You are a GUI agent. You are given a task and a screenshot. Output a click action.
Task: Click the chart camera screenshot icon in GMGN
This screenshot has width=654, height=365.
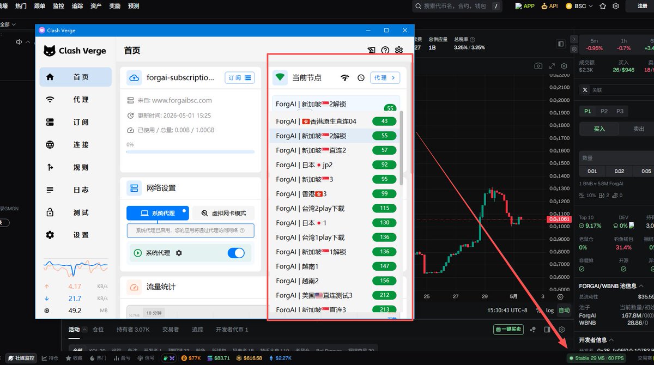coord(538,66)
